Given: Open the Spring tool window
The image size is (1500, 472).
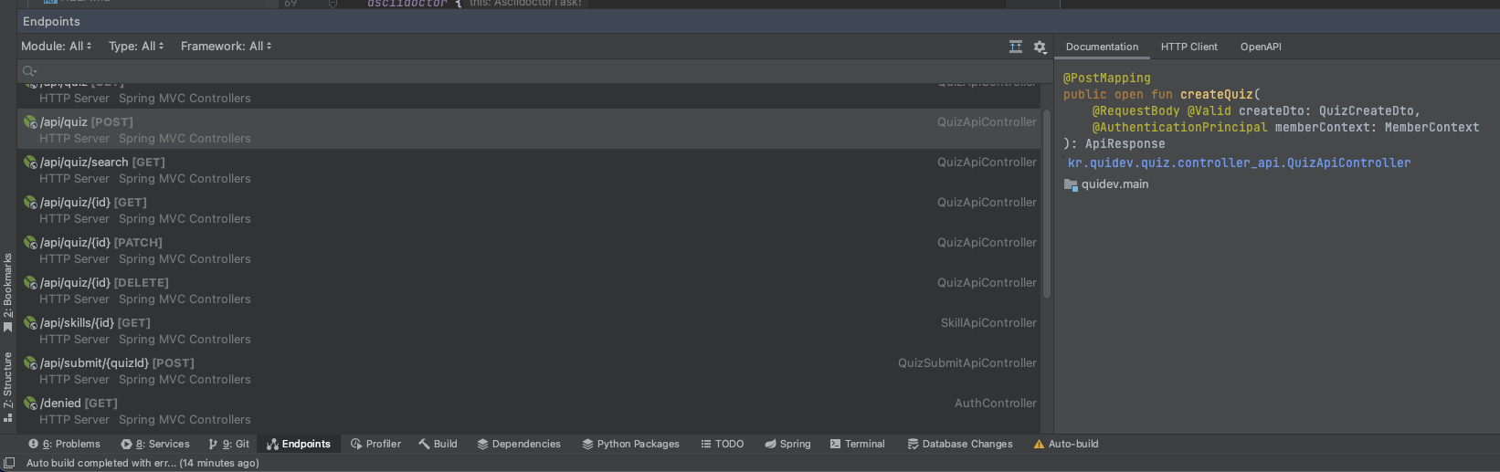Looking at the screenshot, I should point(787,445).
